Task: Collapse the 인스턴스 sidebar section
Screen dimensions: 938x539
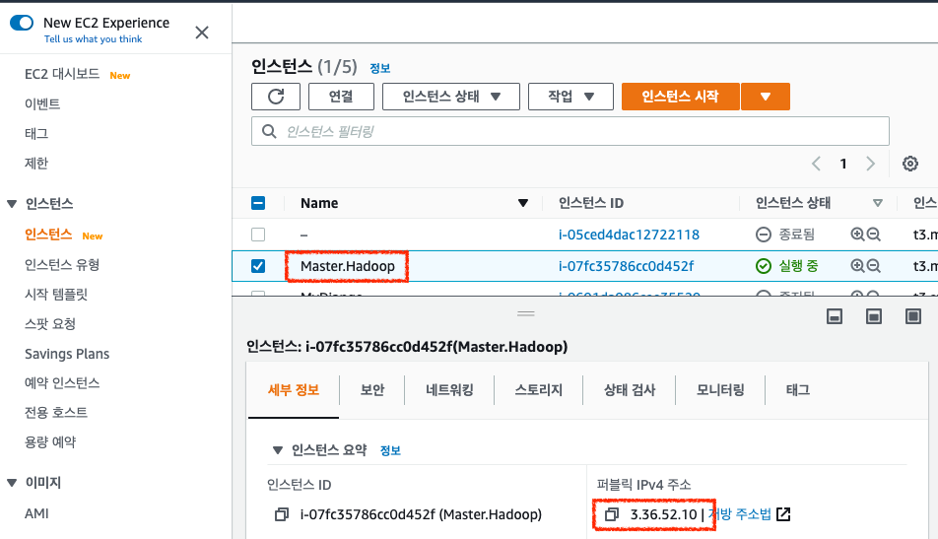Action: [x=12, y=204]
